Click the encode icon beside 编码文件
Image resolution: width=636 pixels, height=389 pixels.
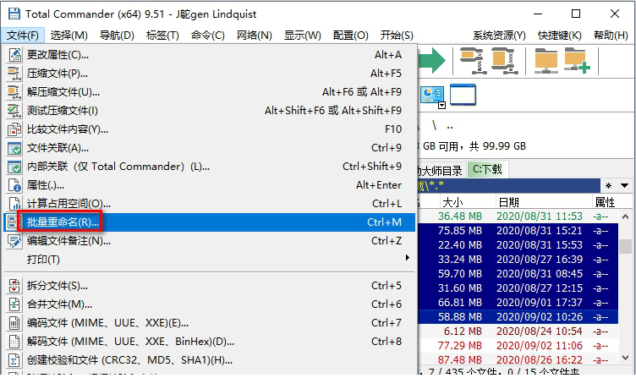[14, 323]
